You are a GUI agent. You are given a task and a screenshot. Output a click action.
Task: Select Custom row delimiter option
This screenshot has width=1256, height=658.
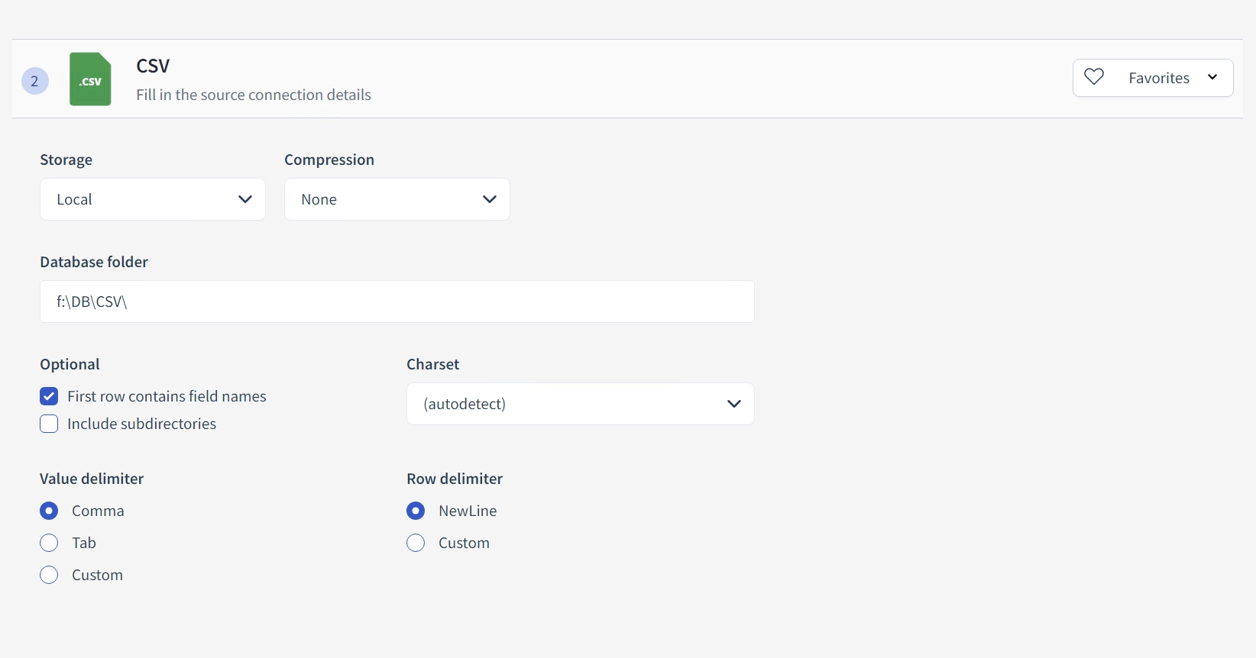[416, 543]
